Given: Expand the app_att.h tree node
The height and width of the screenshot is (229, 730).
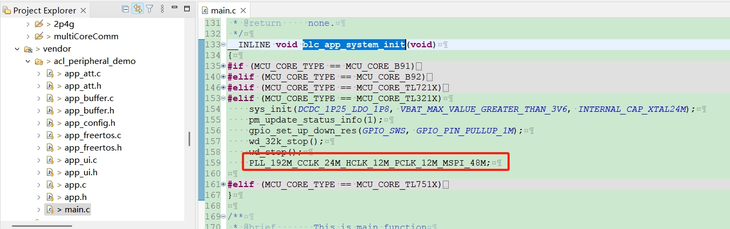Looking at the screenshot, I should pyautogui.click(x=39, y=86).
